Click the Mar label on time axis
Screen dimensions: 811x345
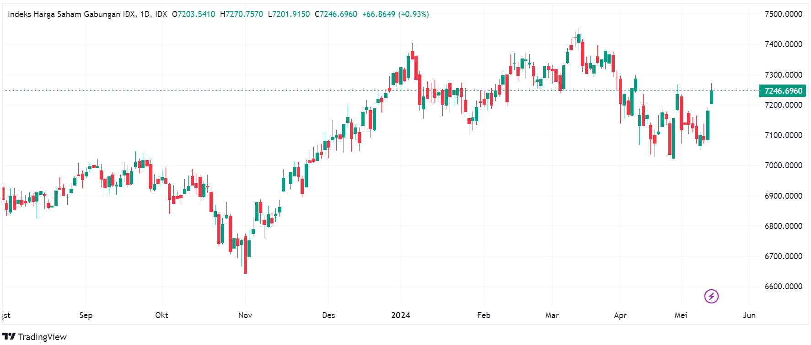552,315
